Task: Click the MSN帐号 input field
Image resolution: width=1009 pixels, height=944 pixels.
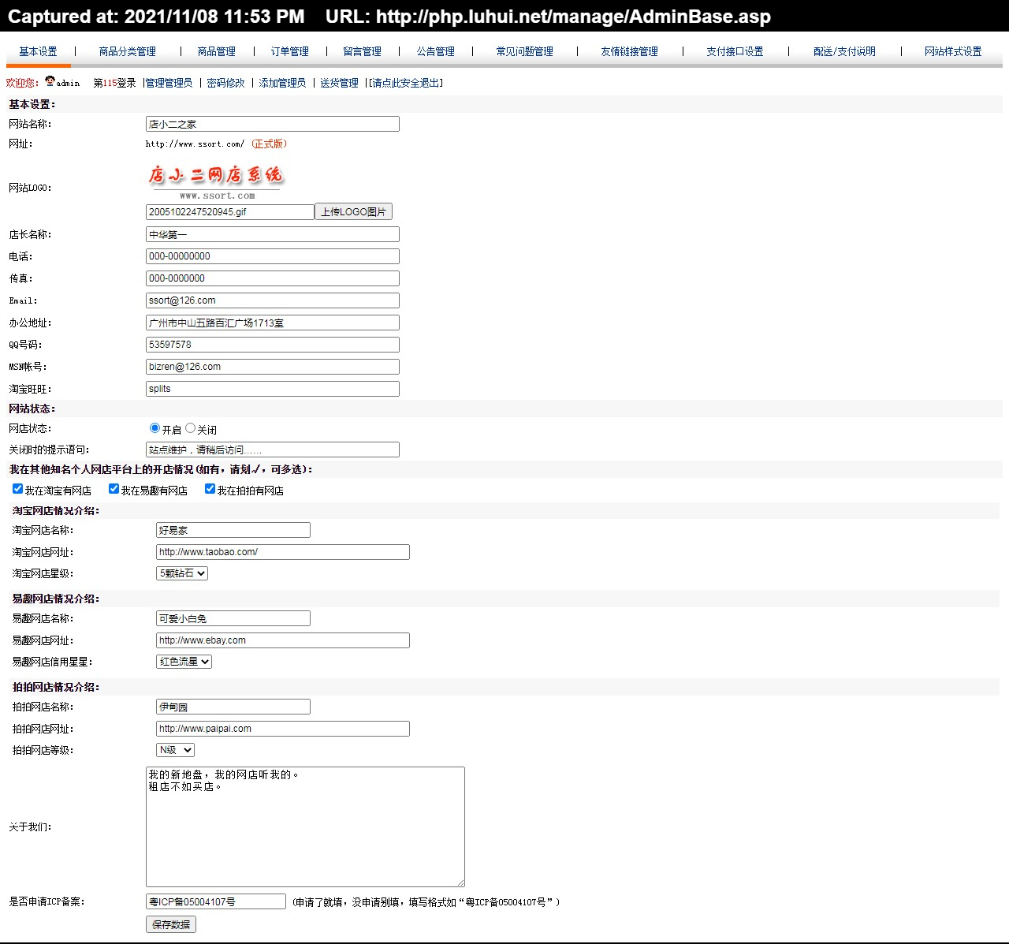Action: [x=273, y=367]
